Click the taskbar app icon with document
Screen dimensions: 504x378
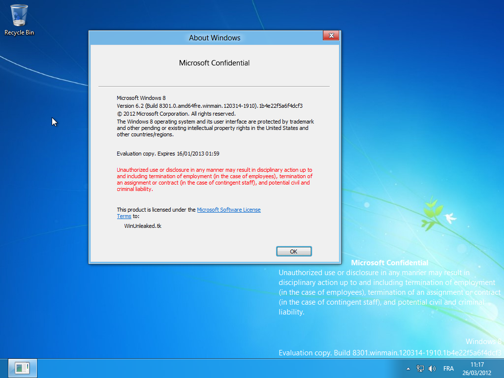pos(22,368)
